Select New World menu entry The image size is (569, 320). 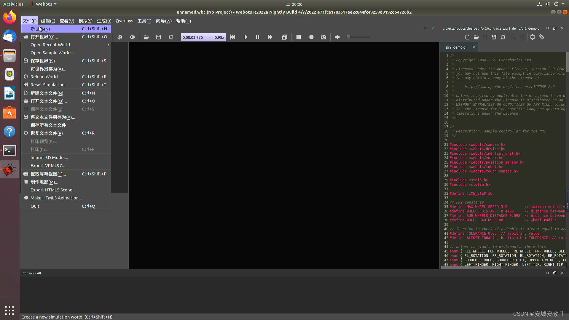point(66,29)
